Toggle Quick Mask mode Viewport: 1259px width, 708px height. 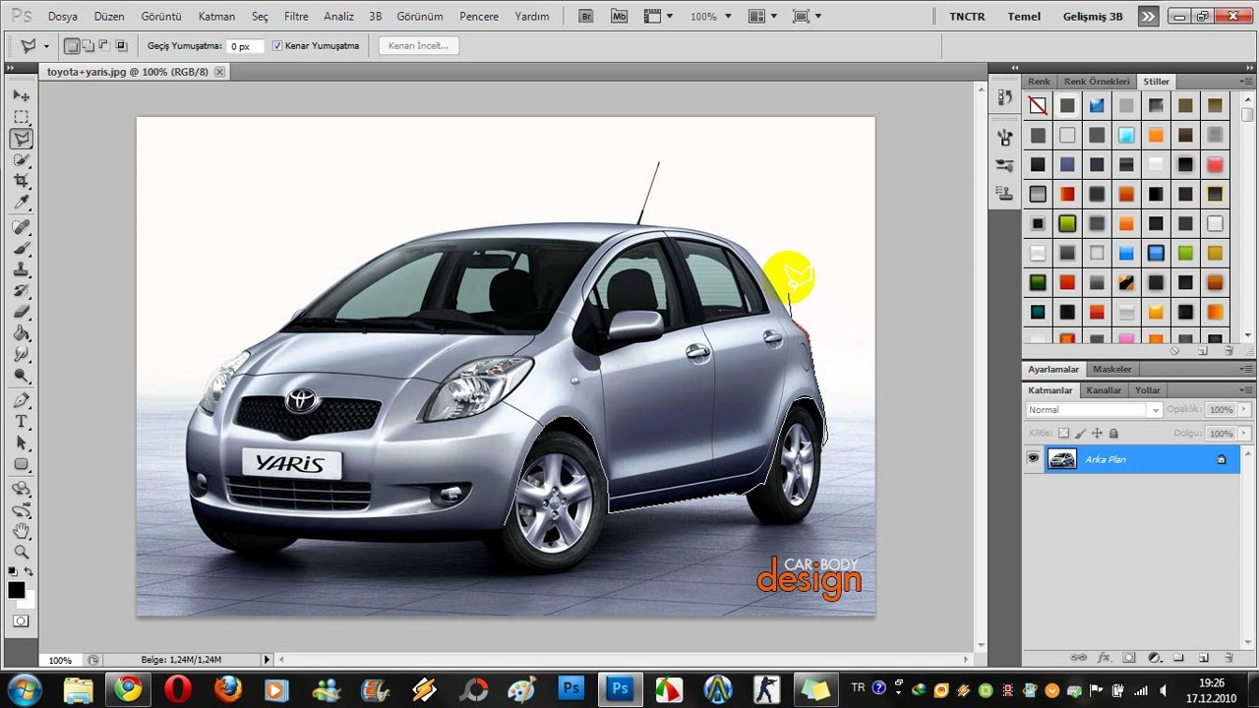21,621
